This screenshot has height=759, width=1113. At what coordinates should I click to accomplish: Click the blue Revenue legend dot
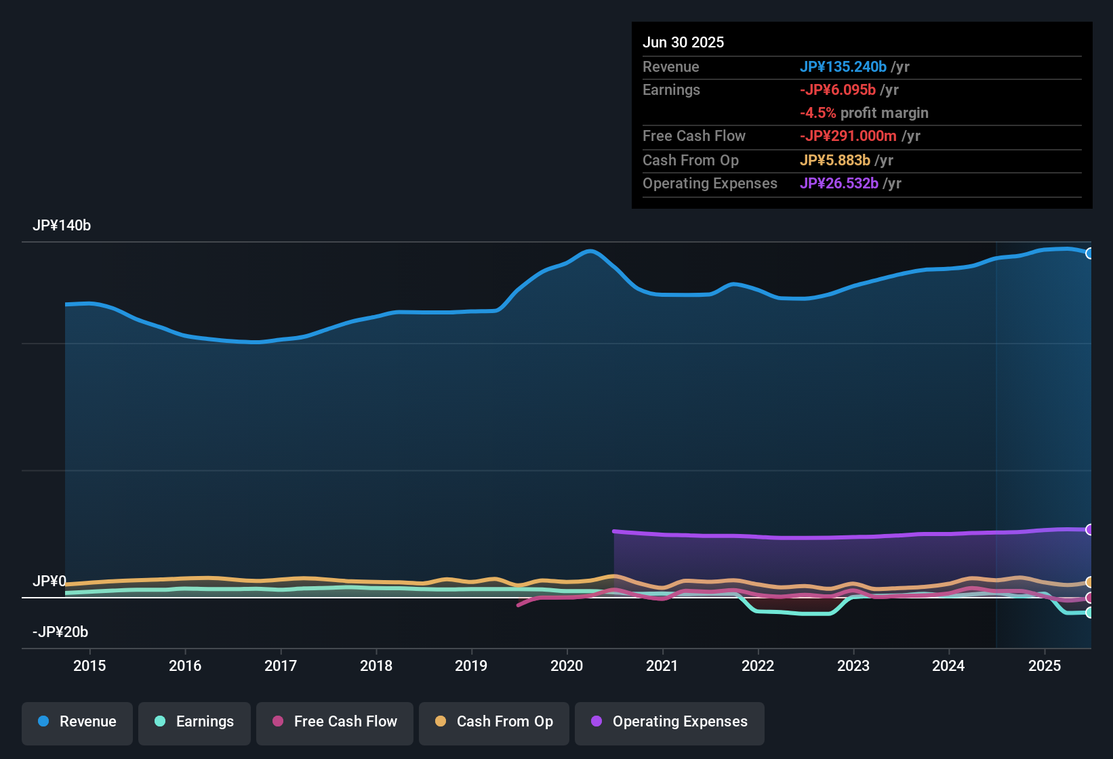point(43,721)
